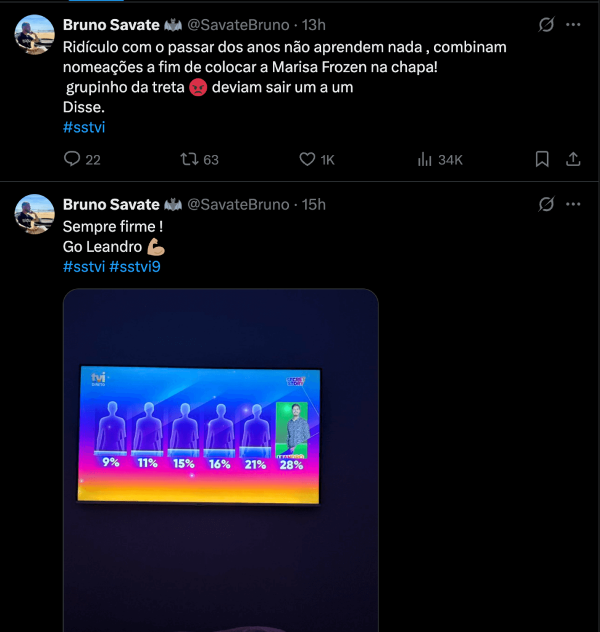Viewport: 600px width, 632px height.
Task: Click second tweet's profile avatar
Action: [x=35, y=214]
